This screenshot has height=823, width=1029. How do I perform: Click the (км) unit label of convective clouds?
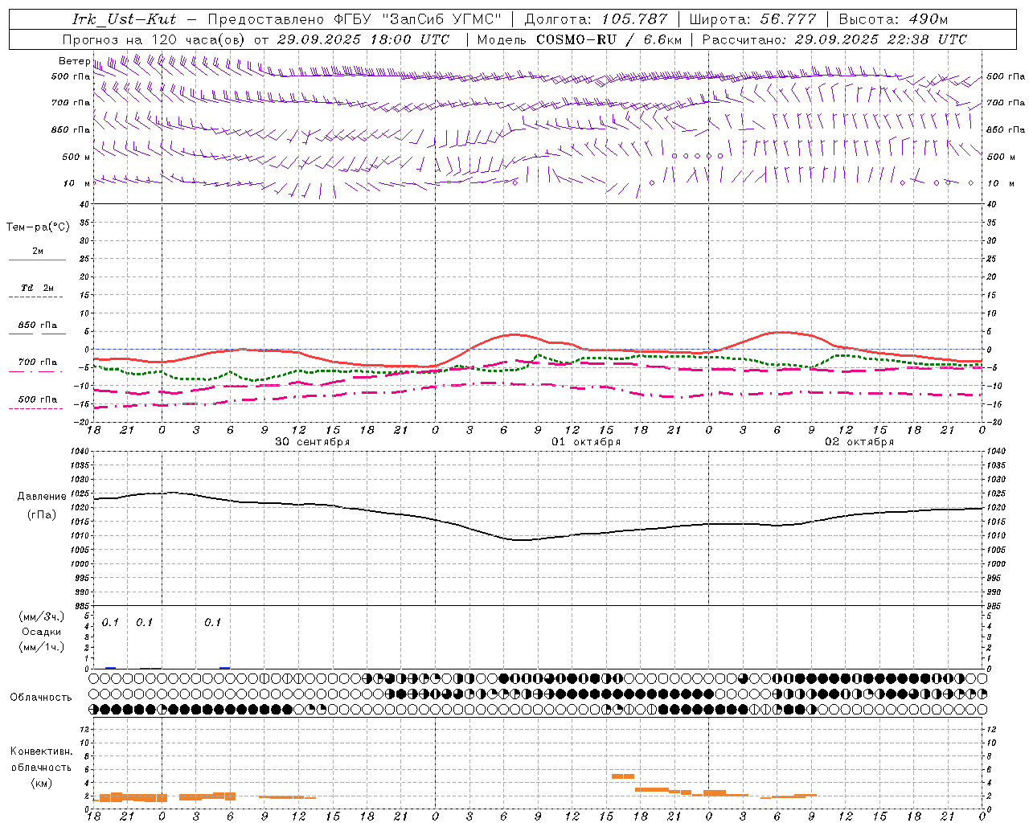pyautogui.click(x=41, y=783)
